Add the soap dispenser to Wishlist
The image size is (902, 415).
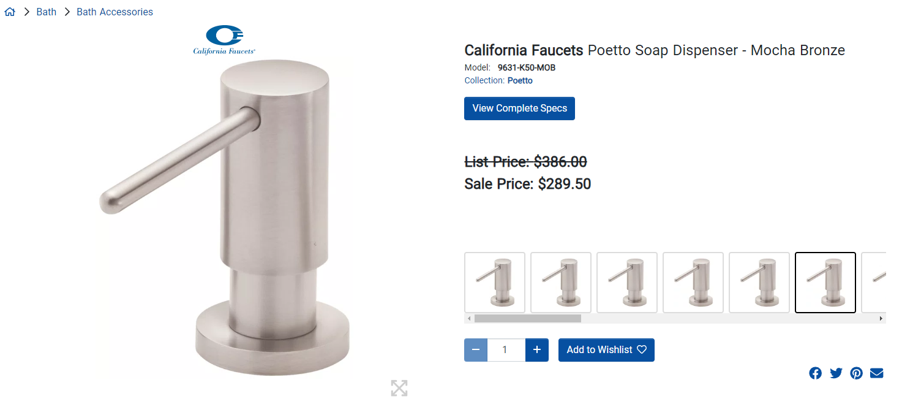(606, 349)
